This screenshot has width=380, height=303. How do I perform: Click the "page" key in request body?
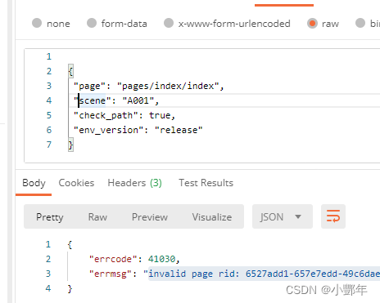90,86
